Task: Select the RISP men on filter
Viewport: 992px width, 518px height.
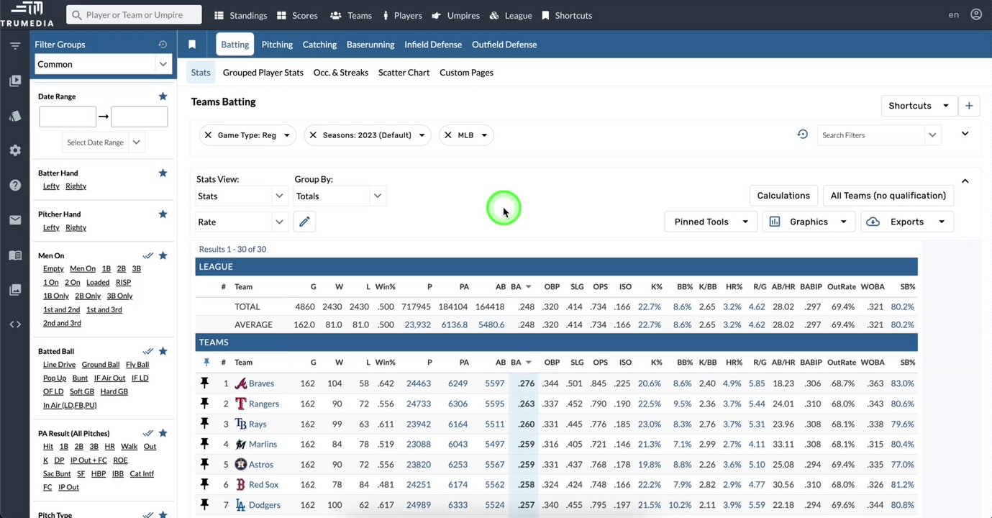Action: 123,283
